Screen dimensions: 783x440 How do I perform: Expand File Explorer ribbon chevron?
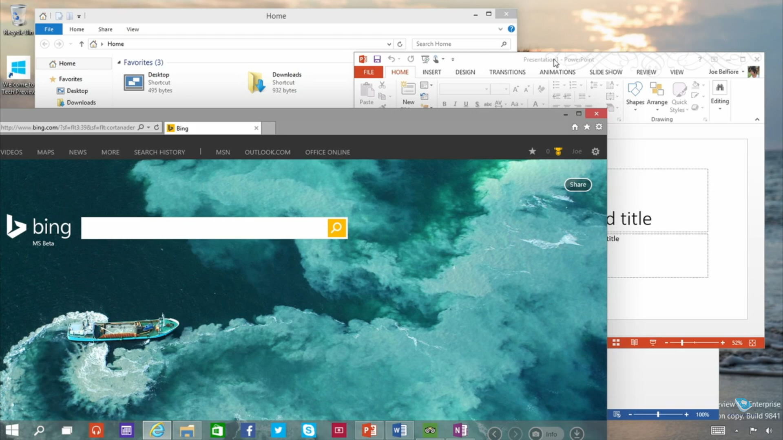pos(500,29)
